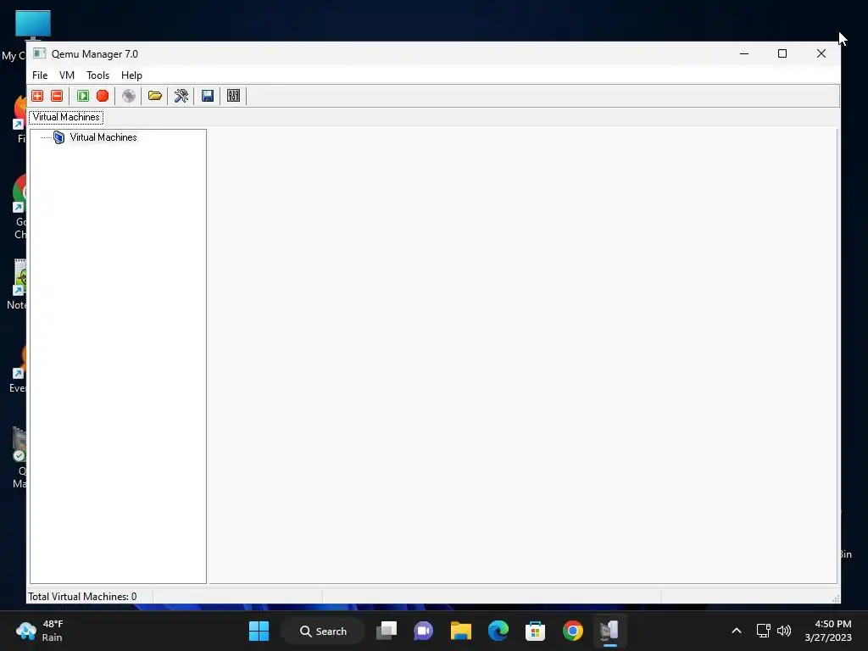Launch Google Chrome from taskbar

[573, 631]
